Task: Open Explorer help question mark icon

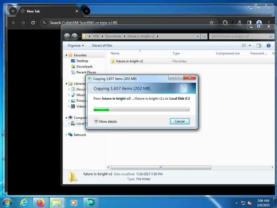Action: (269, 45)
